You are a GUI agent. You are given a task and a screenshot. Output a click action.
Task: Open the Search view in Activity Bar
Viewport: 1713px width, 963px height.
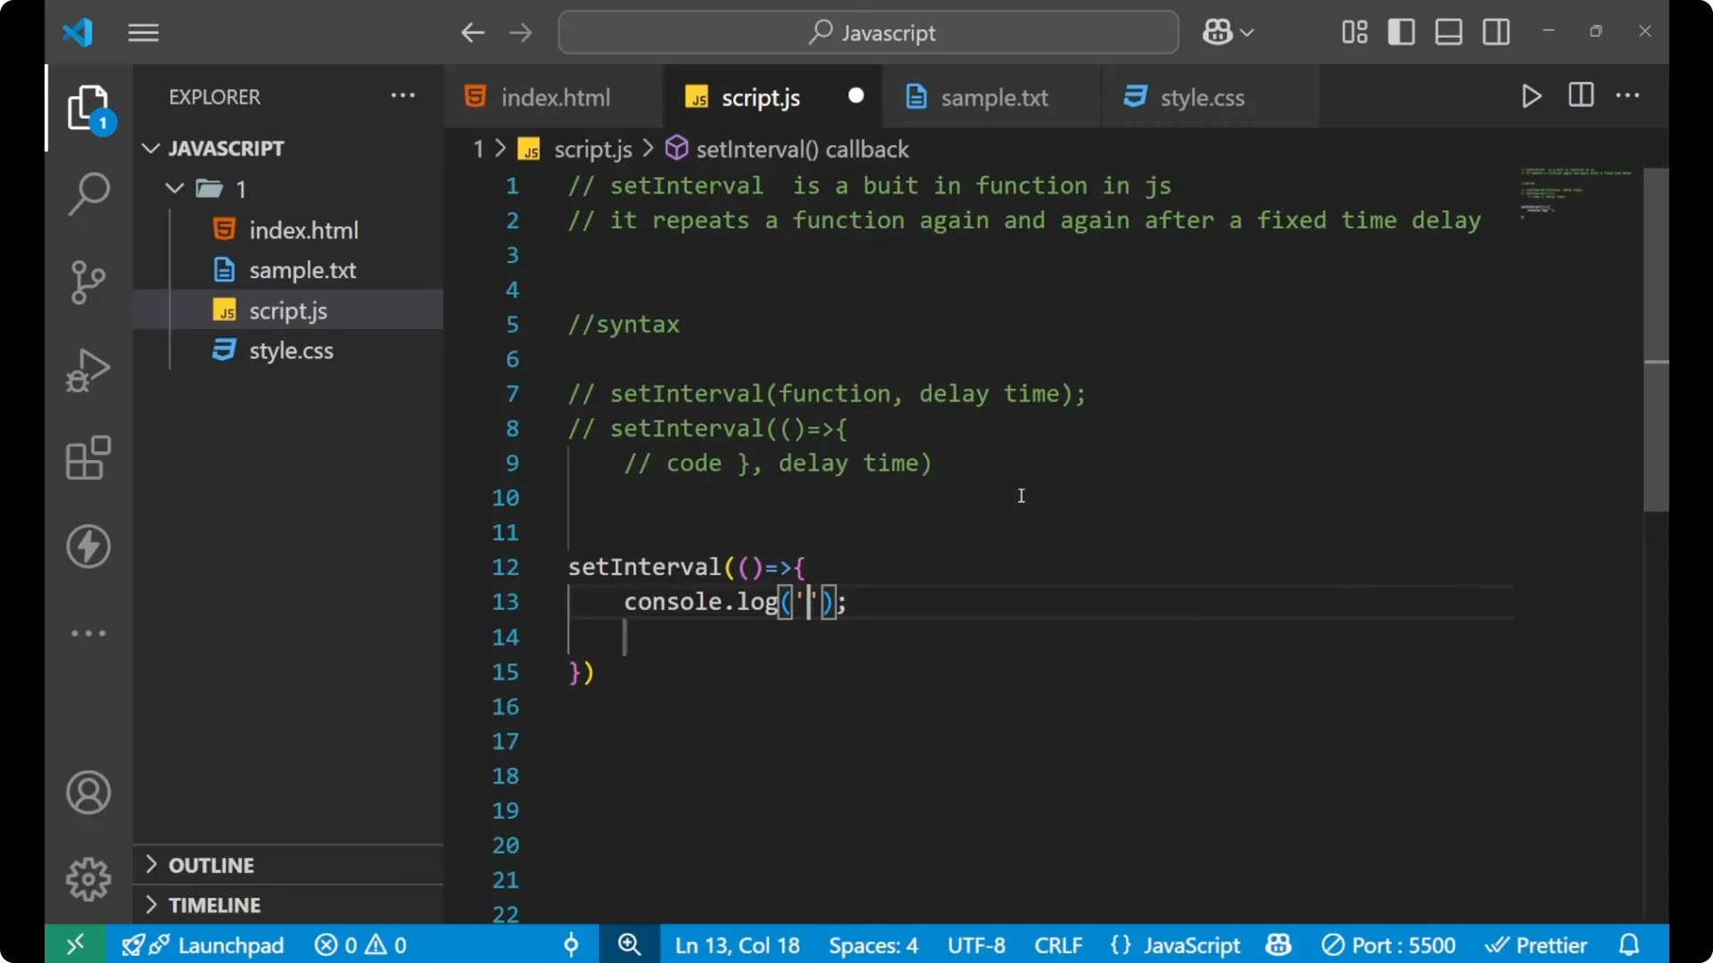click(x=88, y=193)
